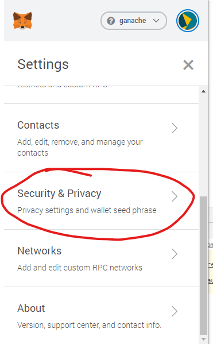Click 'Version, support center, and contact info' text
213x344 pixels.
coord(89,325)
